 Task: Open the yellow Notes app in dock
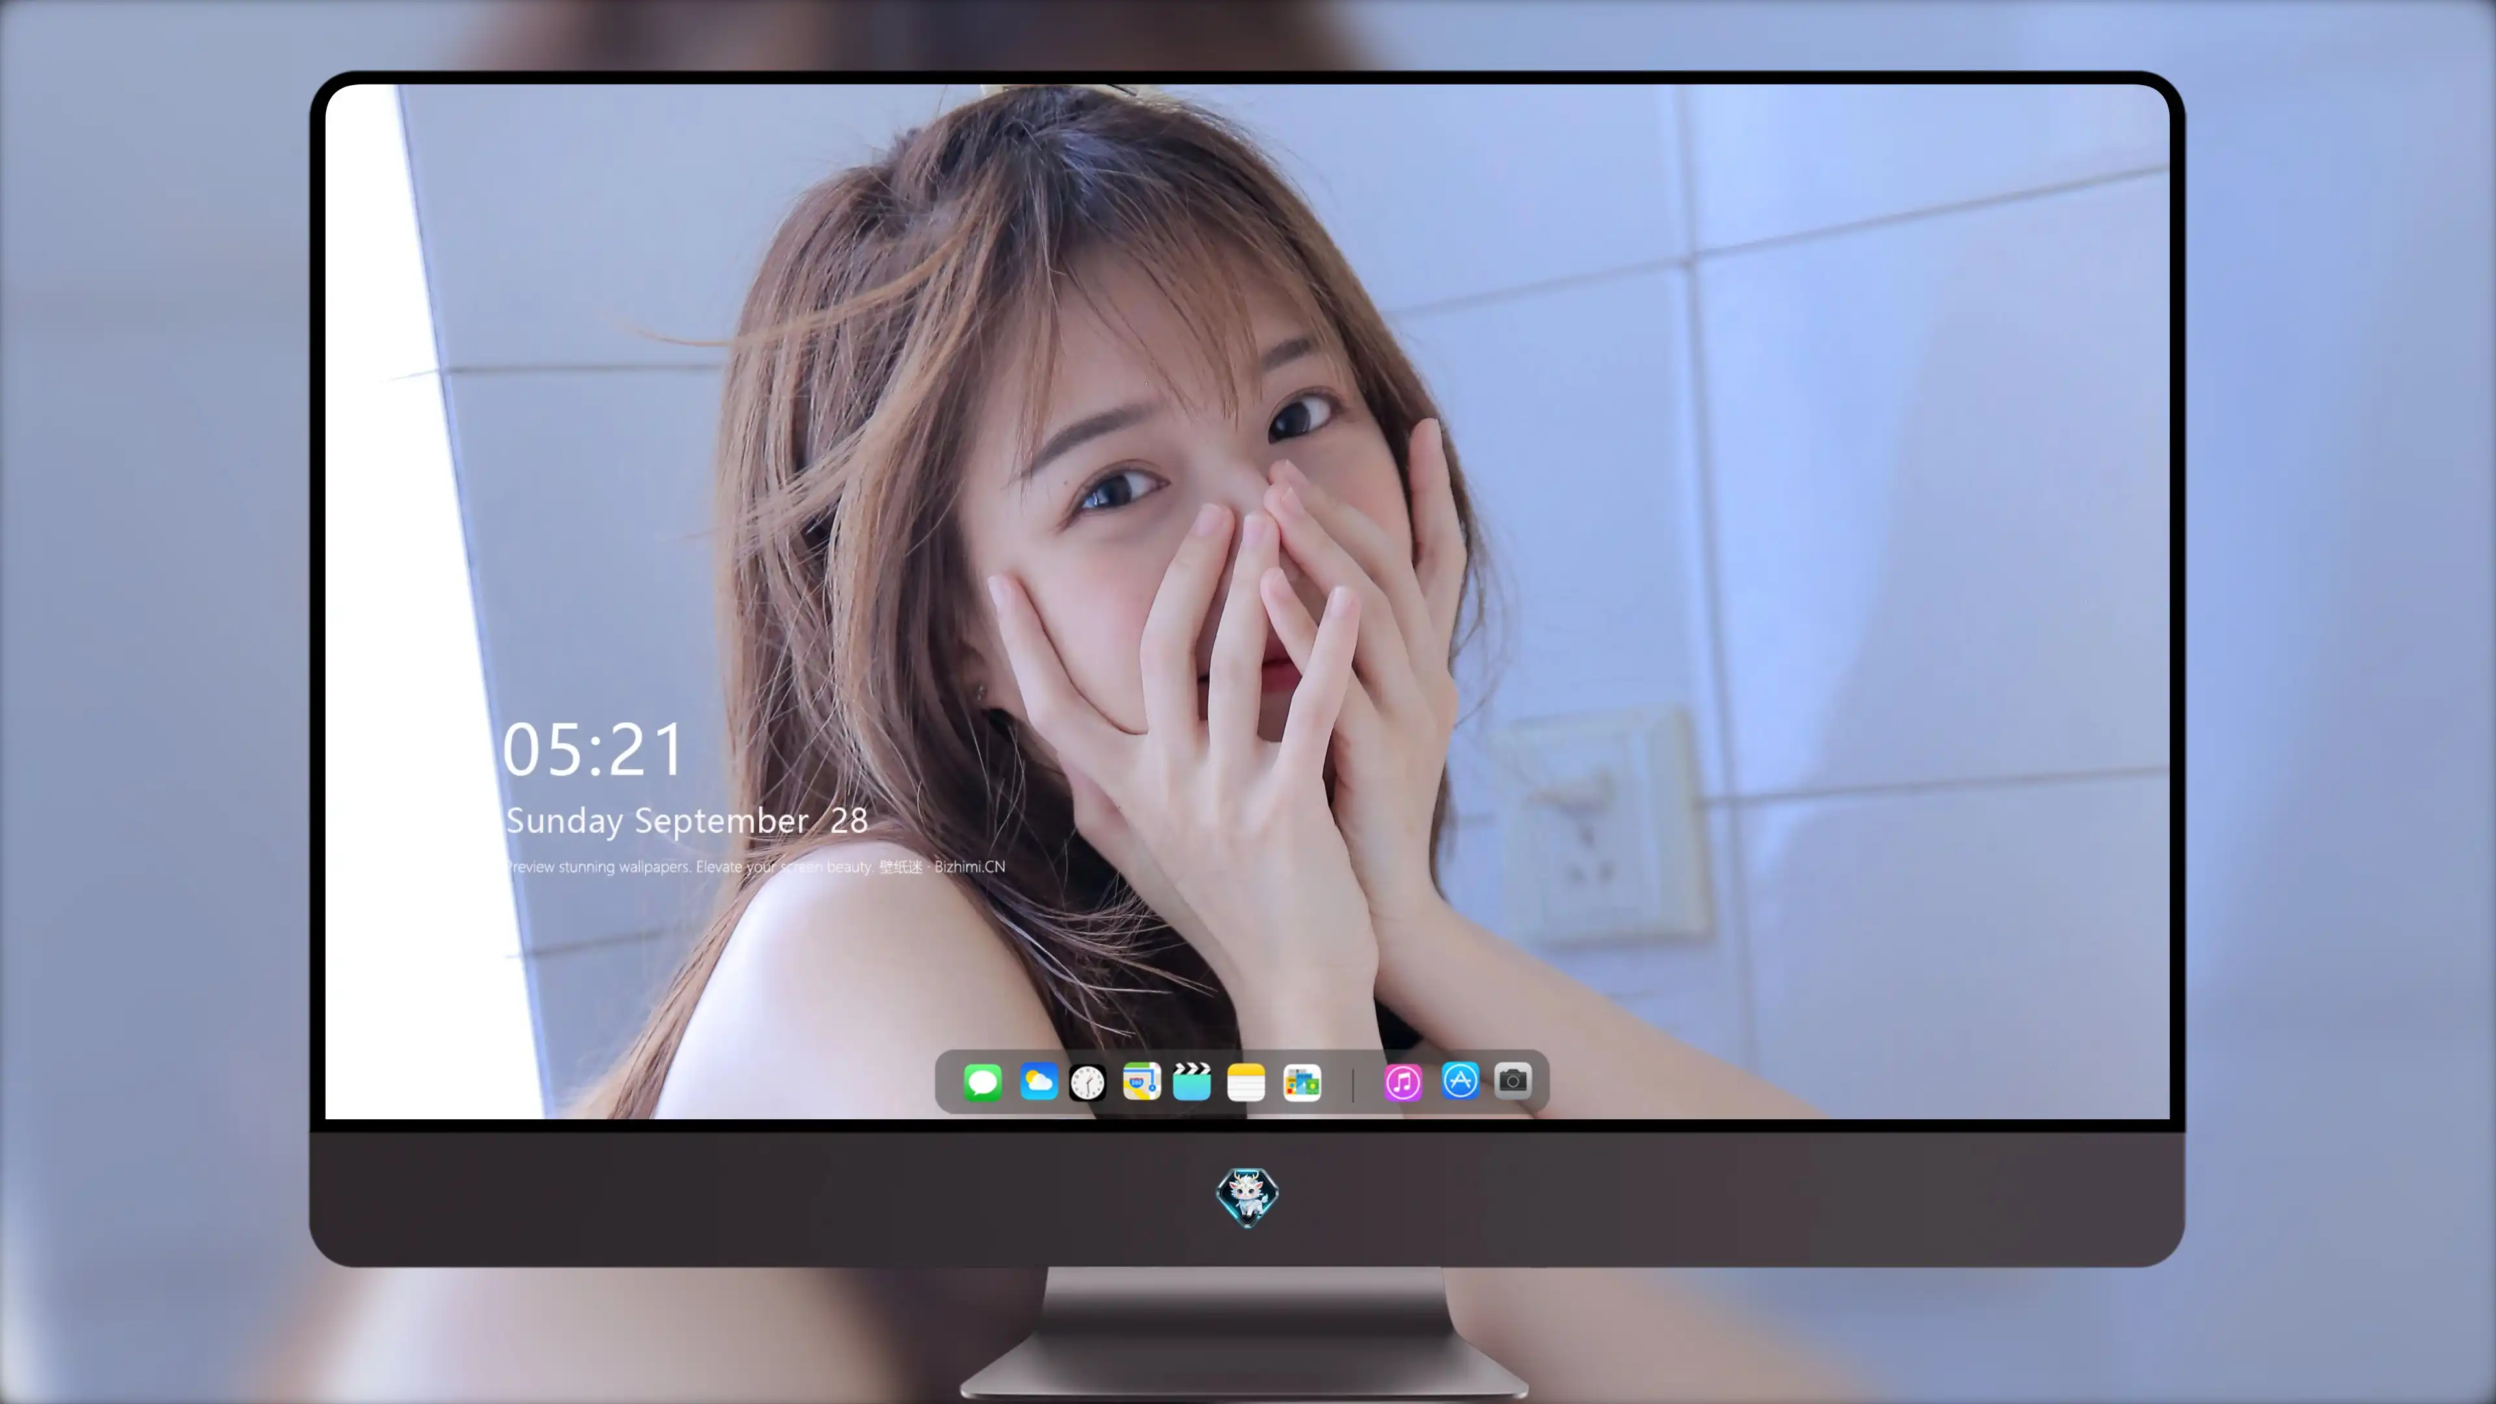pos(1246,1082)
